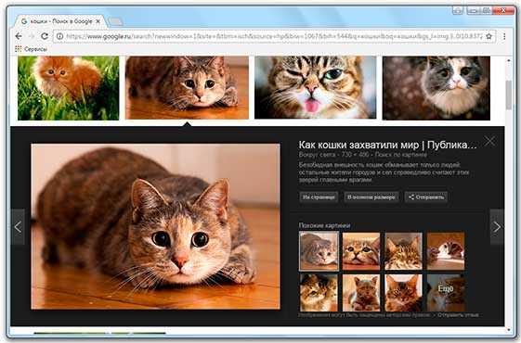Click the browser back arrow

click(x=19, y=36)
